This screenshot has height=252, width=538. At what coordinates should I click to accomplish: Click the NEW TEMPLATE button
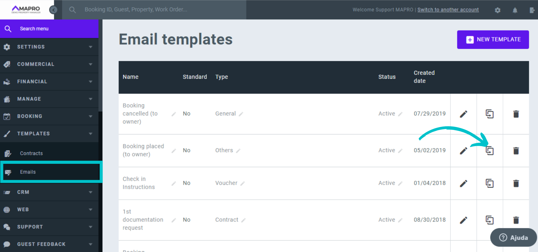493,39
